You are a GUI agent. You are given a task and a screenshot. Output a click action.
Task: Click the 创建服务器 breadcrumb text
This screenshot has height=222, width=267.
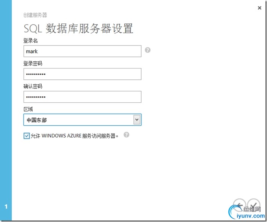click(x=35, y=15)
